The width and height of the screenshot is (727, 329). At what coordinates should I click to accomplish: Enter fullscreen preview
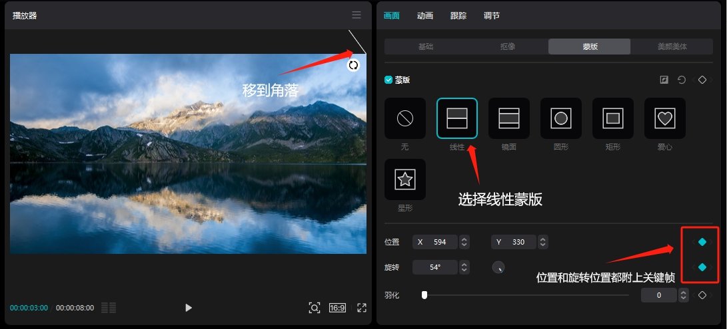[362, 308]
